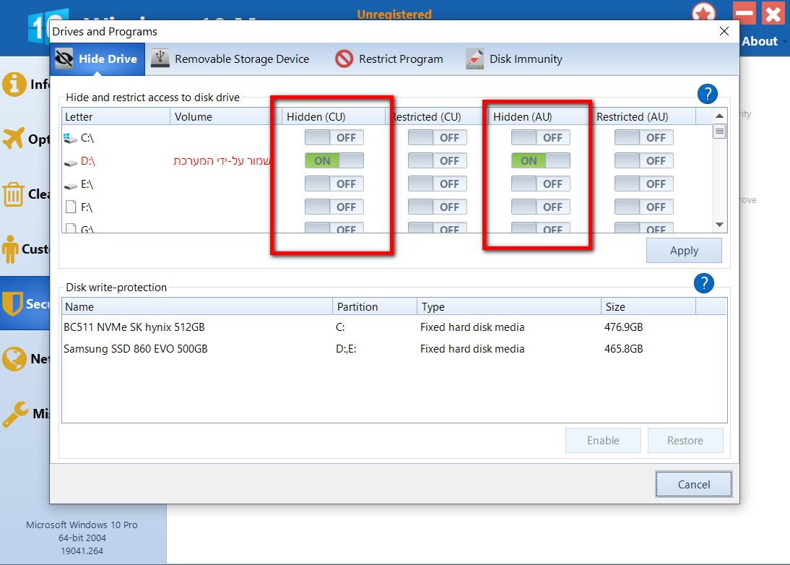
Task: Open Optimize airplane icon in main window sidebar
Action: coord(14,139)
